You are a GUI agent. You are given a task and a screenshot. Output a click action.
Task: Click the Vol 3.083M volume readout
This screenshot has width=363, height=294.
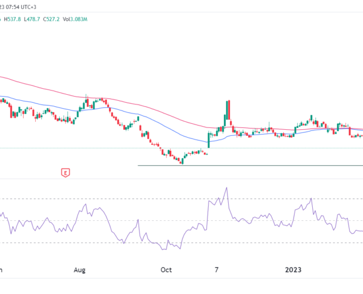pos(75,19)
